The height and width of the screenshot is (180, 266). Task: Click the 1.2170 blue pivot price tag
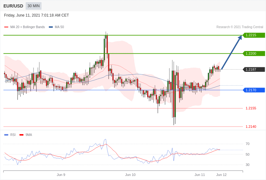coord(253,90)
